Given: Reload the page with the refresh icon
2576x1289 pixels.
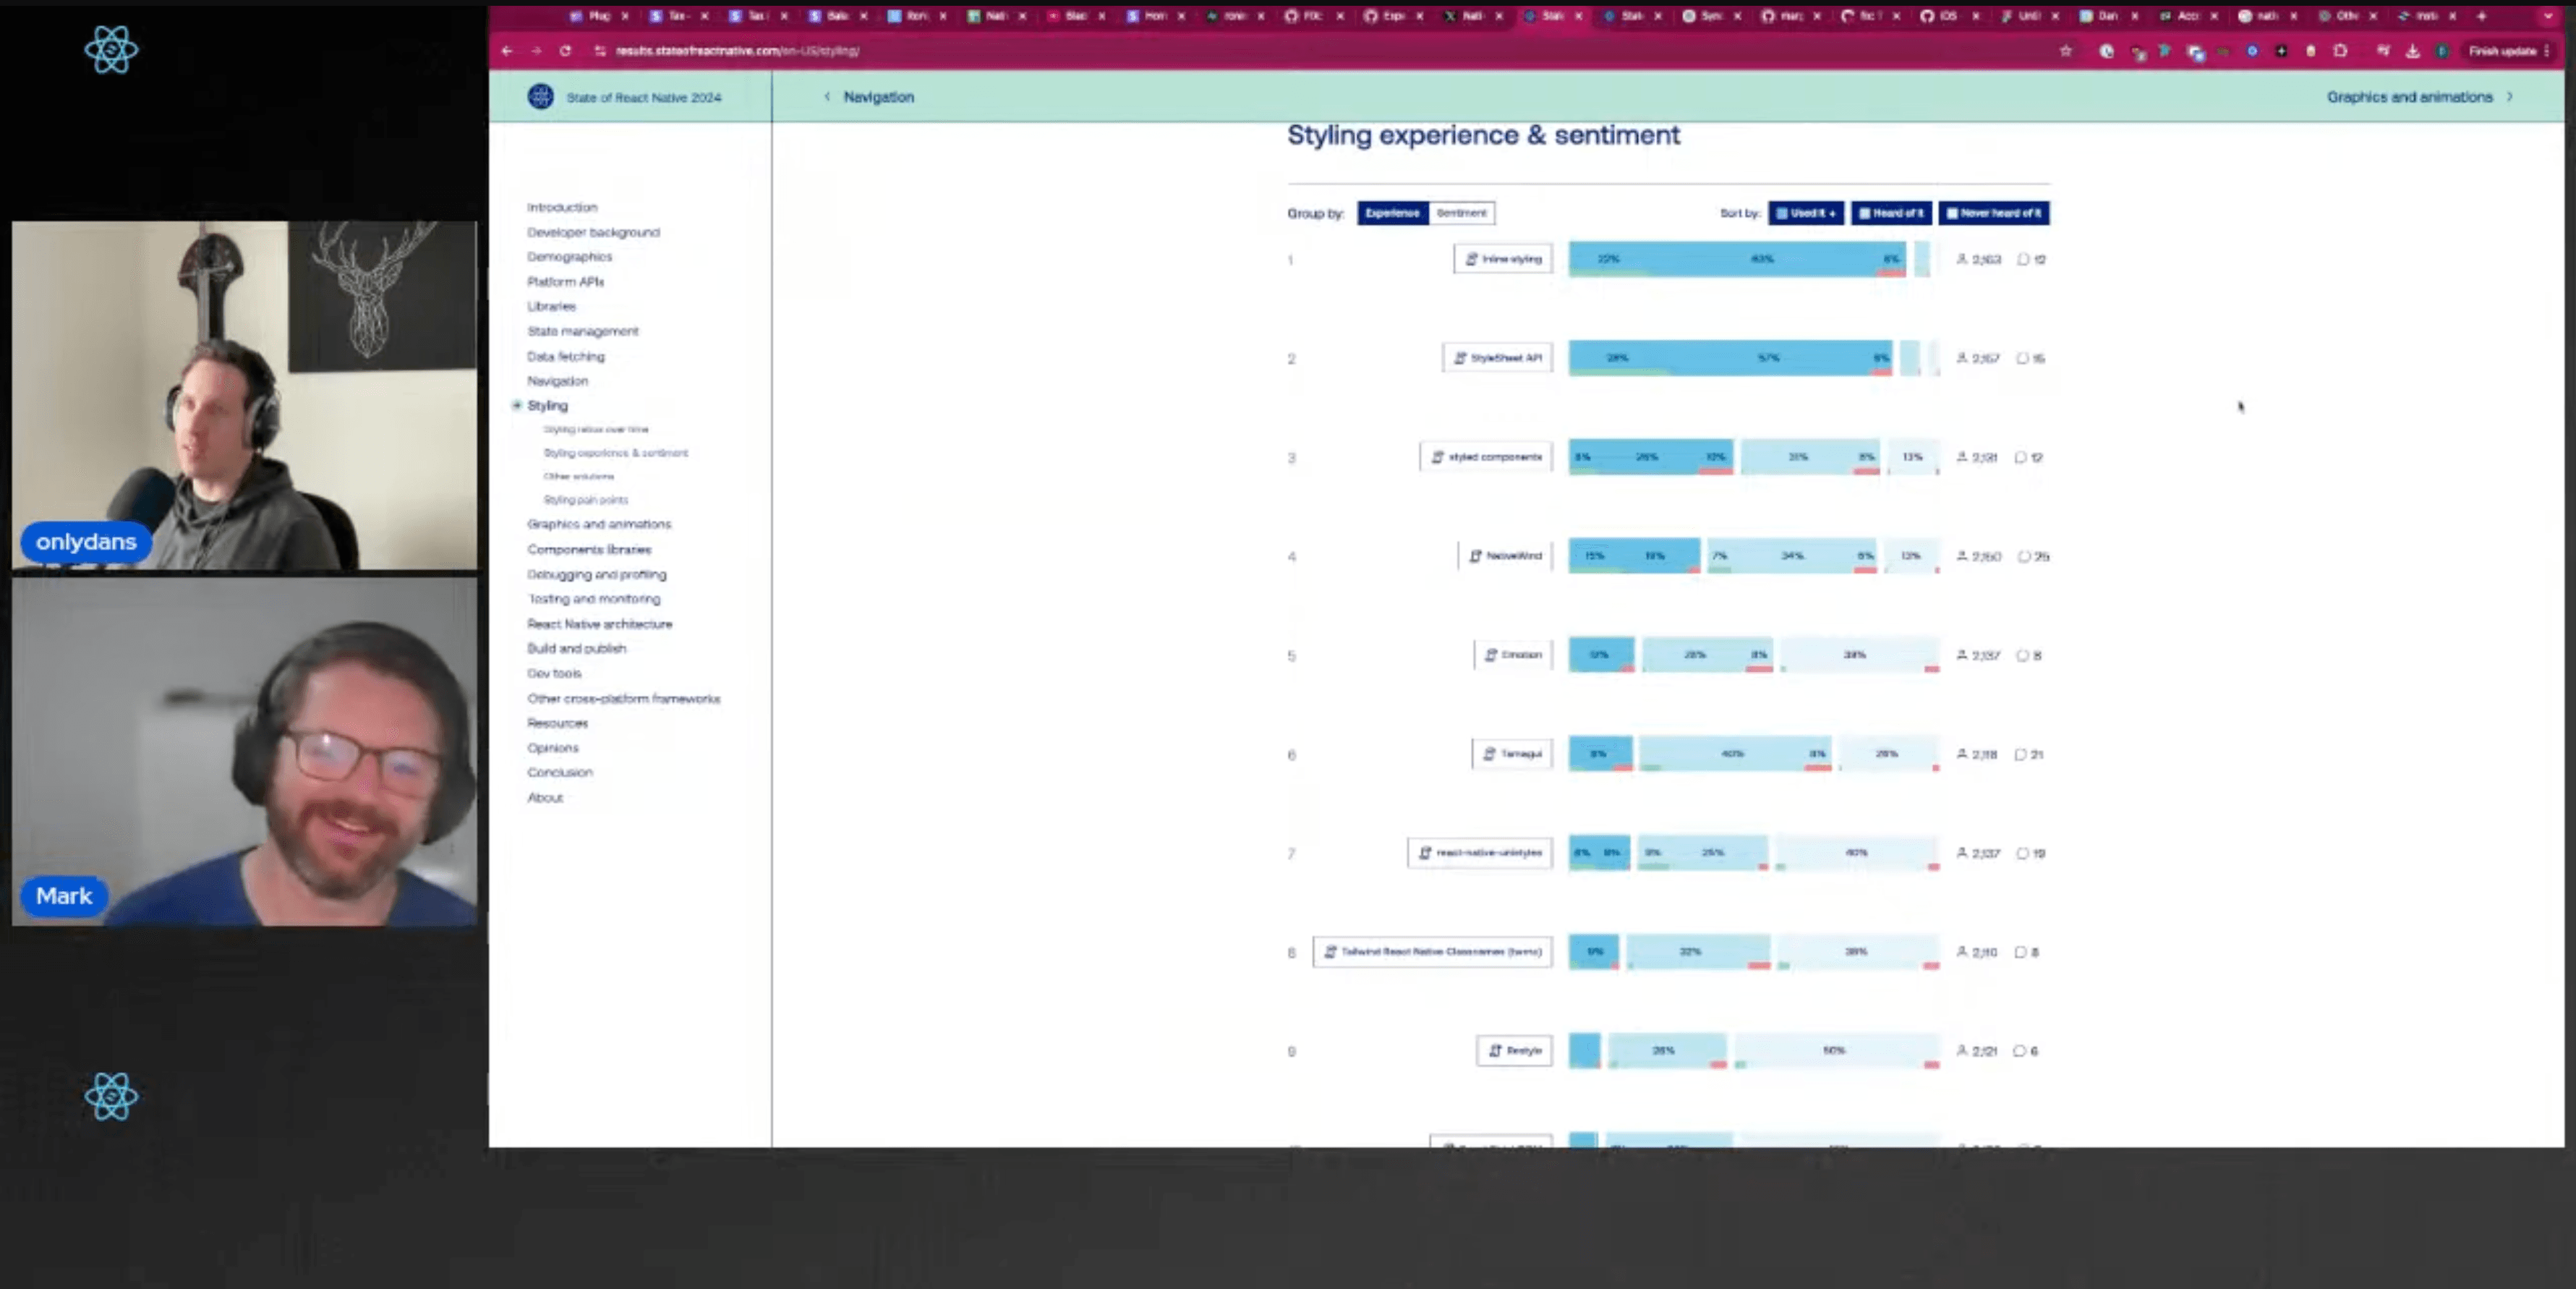Looking at the screenshot, I should 565,51.
